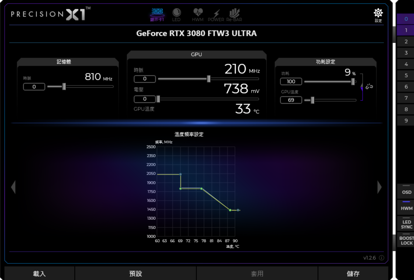Click the 功耗 power target slider handle
This screenshot has width=414, height=280.
[353, 81]
